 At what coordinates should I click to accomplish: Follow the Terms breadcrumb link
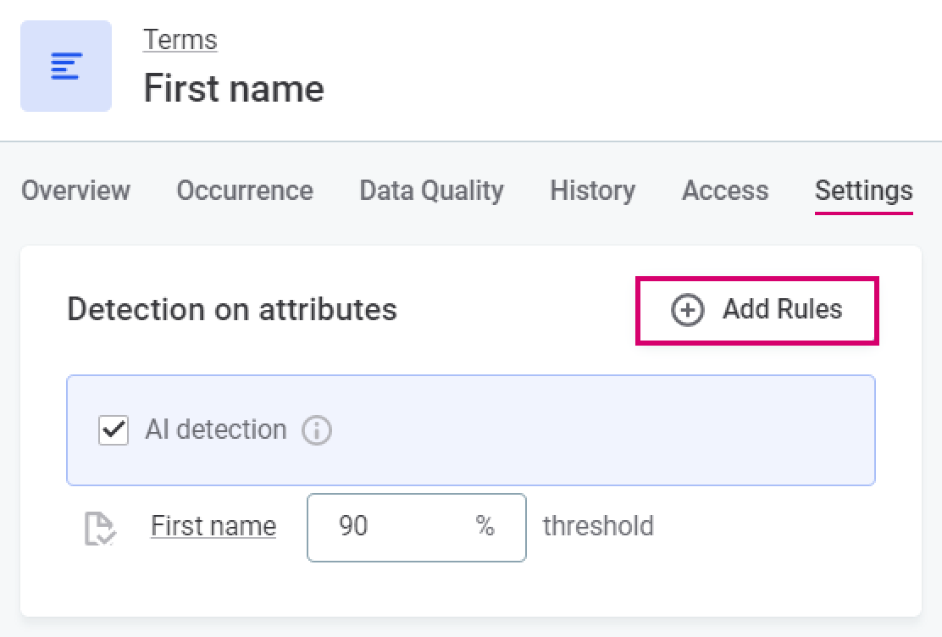pyautogui.click(x=180, y=40)
